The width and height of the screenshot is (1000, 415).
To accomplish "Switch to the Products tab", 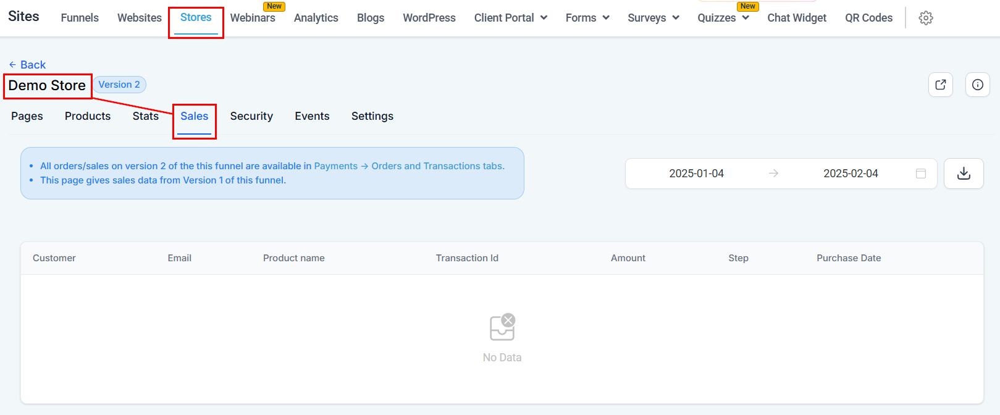I will point(88,116).
